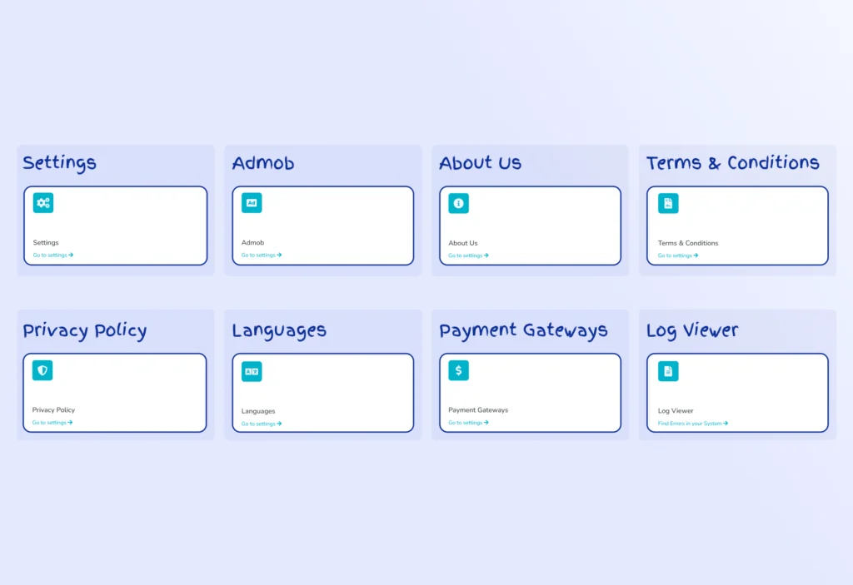Viewport: 853px width, 585px height.
Task: Open 'Go to settings' link under Settings
Action: point(52,255)
